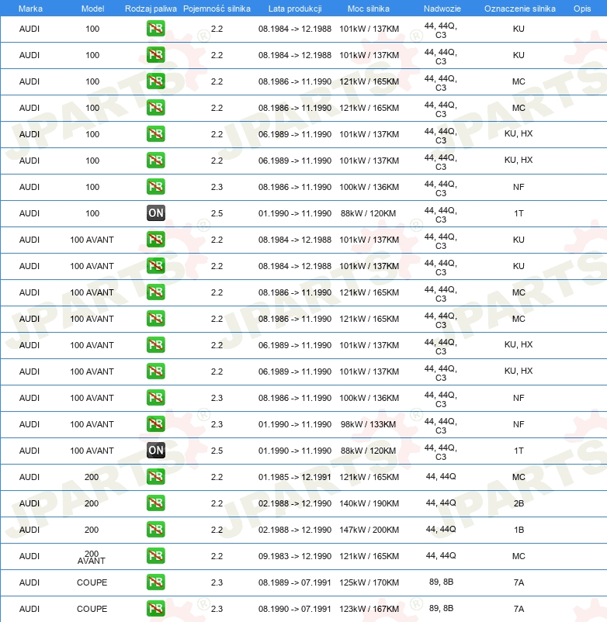Click engine code NF in the 98kW / 133KM row
Image resolution: width=607 pixels, height=622 pixels.
click(519, 424)
